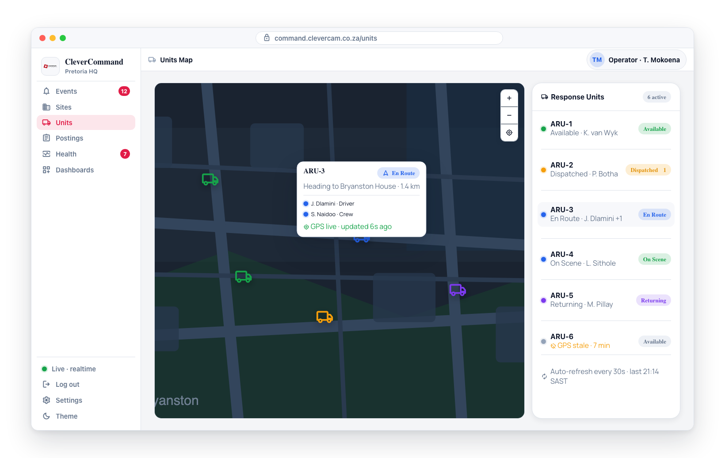Open the Postings menu item
The width and height of the screenshot is (725, 458).
coord(86,138)
